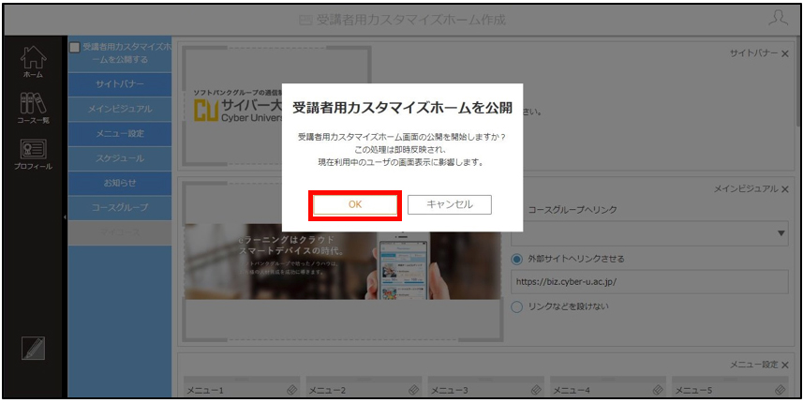Viewport: 803px width, 403px height.
Task: Collapse the side menu with the small arrow handle
Action: point(65,217)
